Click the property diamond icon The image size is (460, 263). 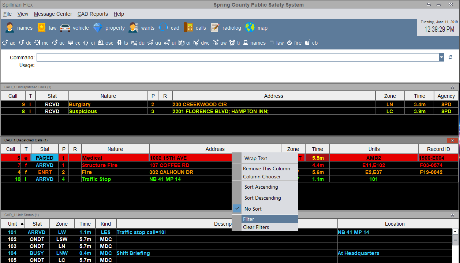(98, 28)
